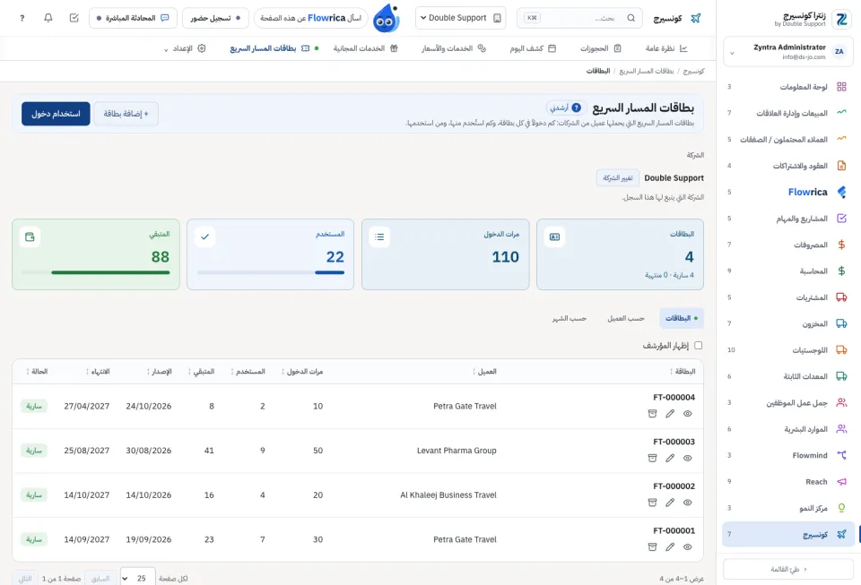The height and width of the screenshot is (585, 861).
Task: Click the تغيير الشركة change company button
Action: (x=618, y=177)
